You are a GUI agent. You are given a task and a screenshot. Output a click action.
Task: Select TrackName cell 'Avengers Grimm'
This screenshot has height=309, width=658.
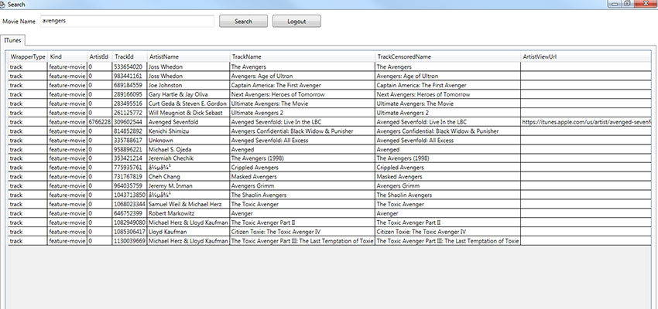coord(302,186)
